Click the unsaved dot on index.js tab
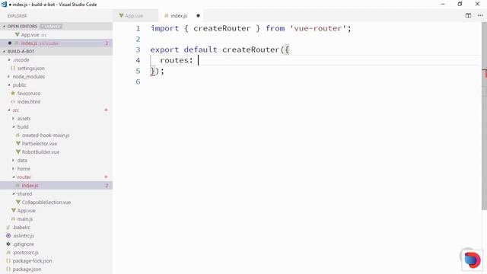This screenshot has height=274, width=487. coord(198,15)
